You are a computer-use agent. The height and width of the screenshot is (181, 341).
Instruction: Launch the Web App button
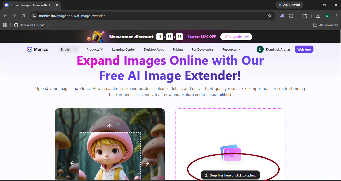pyautogui.click(x=304, y=49)
